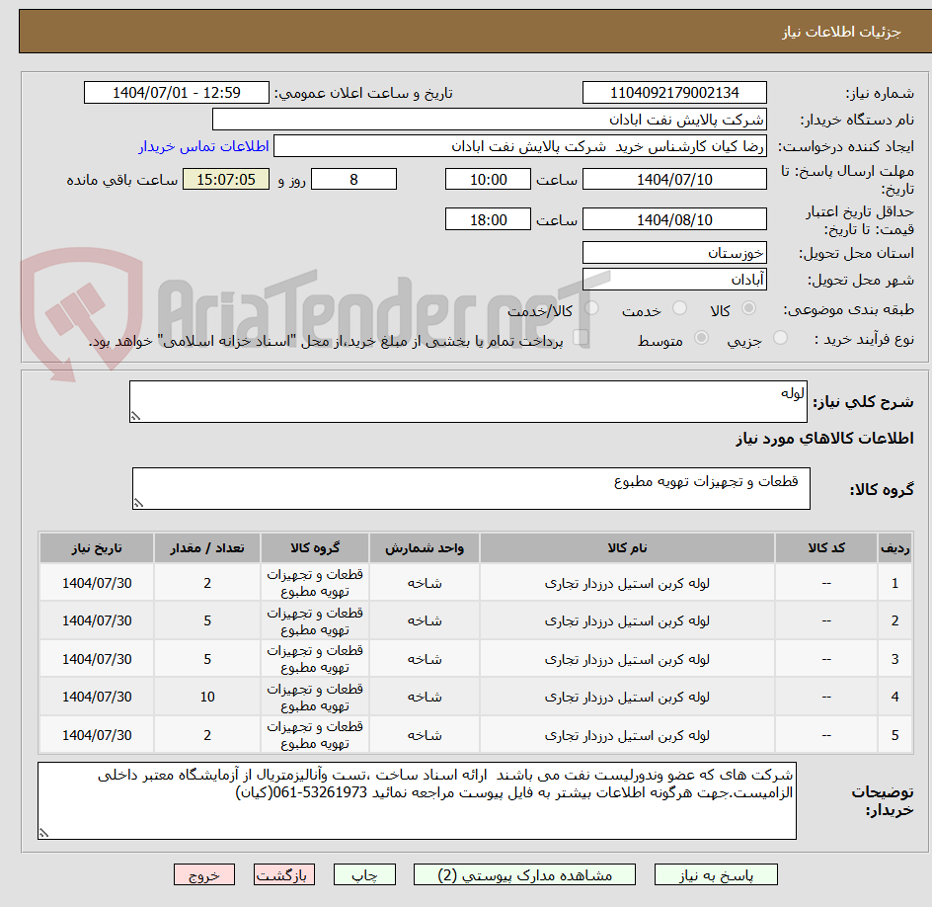Select the خدمت radio button

[x=679, y=308]
